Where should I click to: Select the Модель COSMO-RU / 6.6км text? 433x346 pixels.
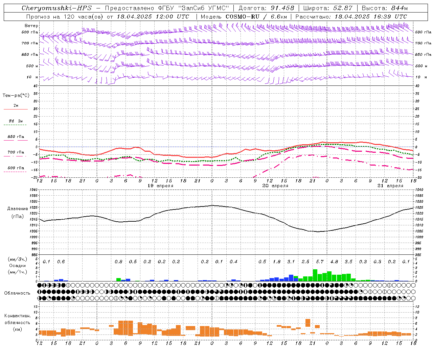click(244, 17)
